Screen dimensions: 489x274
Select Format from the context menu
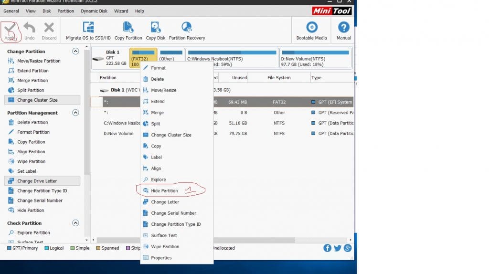[158, 68]
